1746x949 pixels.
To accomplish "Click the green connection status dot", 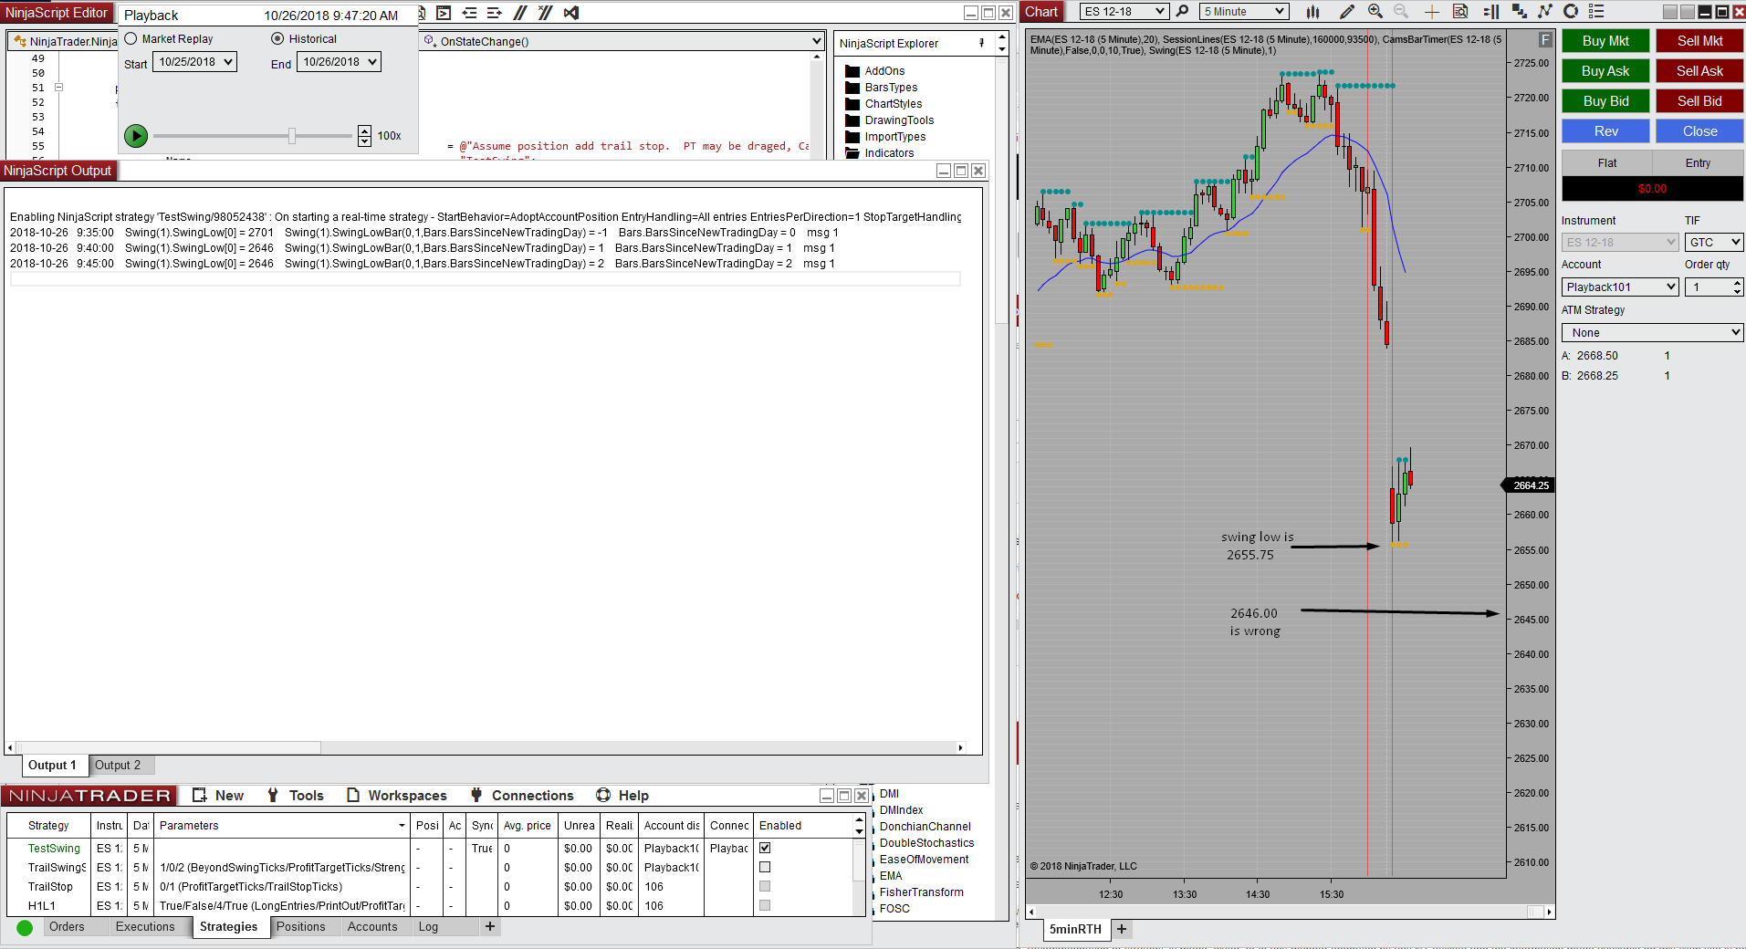I will (x=25, y=928).
